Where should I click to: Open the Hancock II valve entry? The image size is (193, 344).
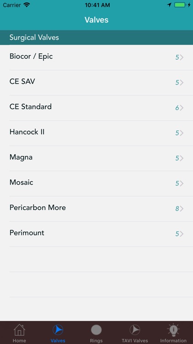pyautogui.click(x=96, y=133)
